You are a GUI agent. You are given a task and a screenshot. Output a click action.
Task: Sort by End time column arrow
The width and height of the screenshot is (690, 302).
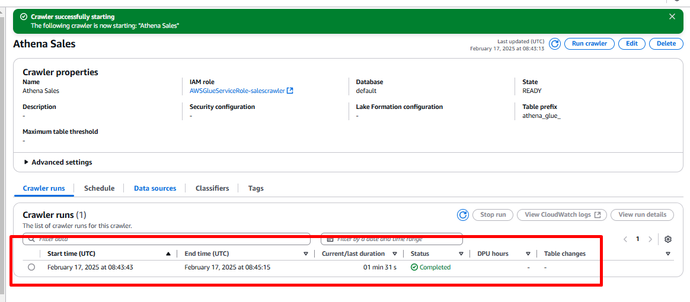pos(306,253)
